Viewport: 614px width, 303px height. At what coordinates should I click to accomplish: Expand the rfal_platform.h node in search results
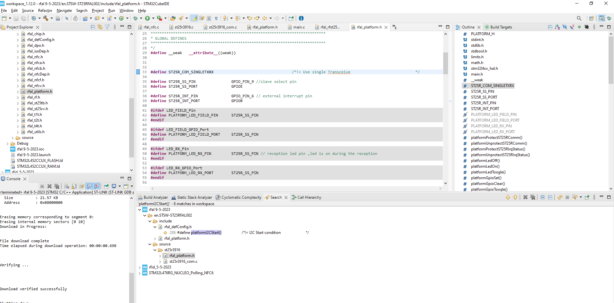click(155, 238)
